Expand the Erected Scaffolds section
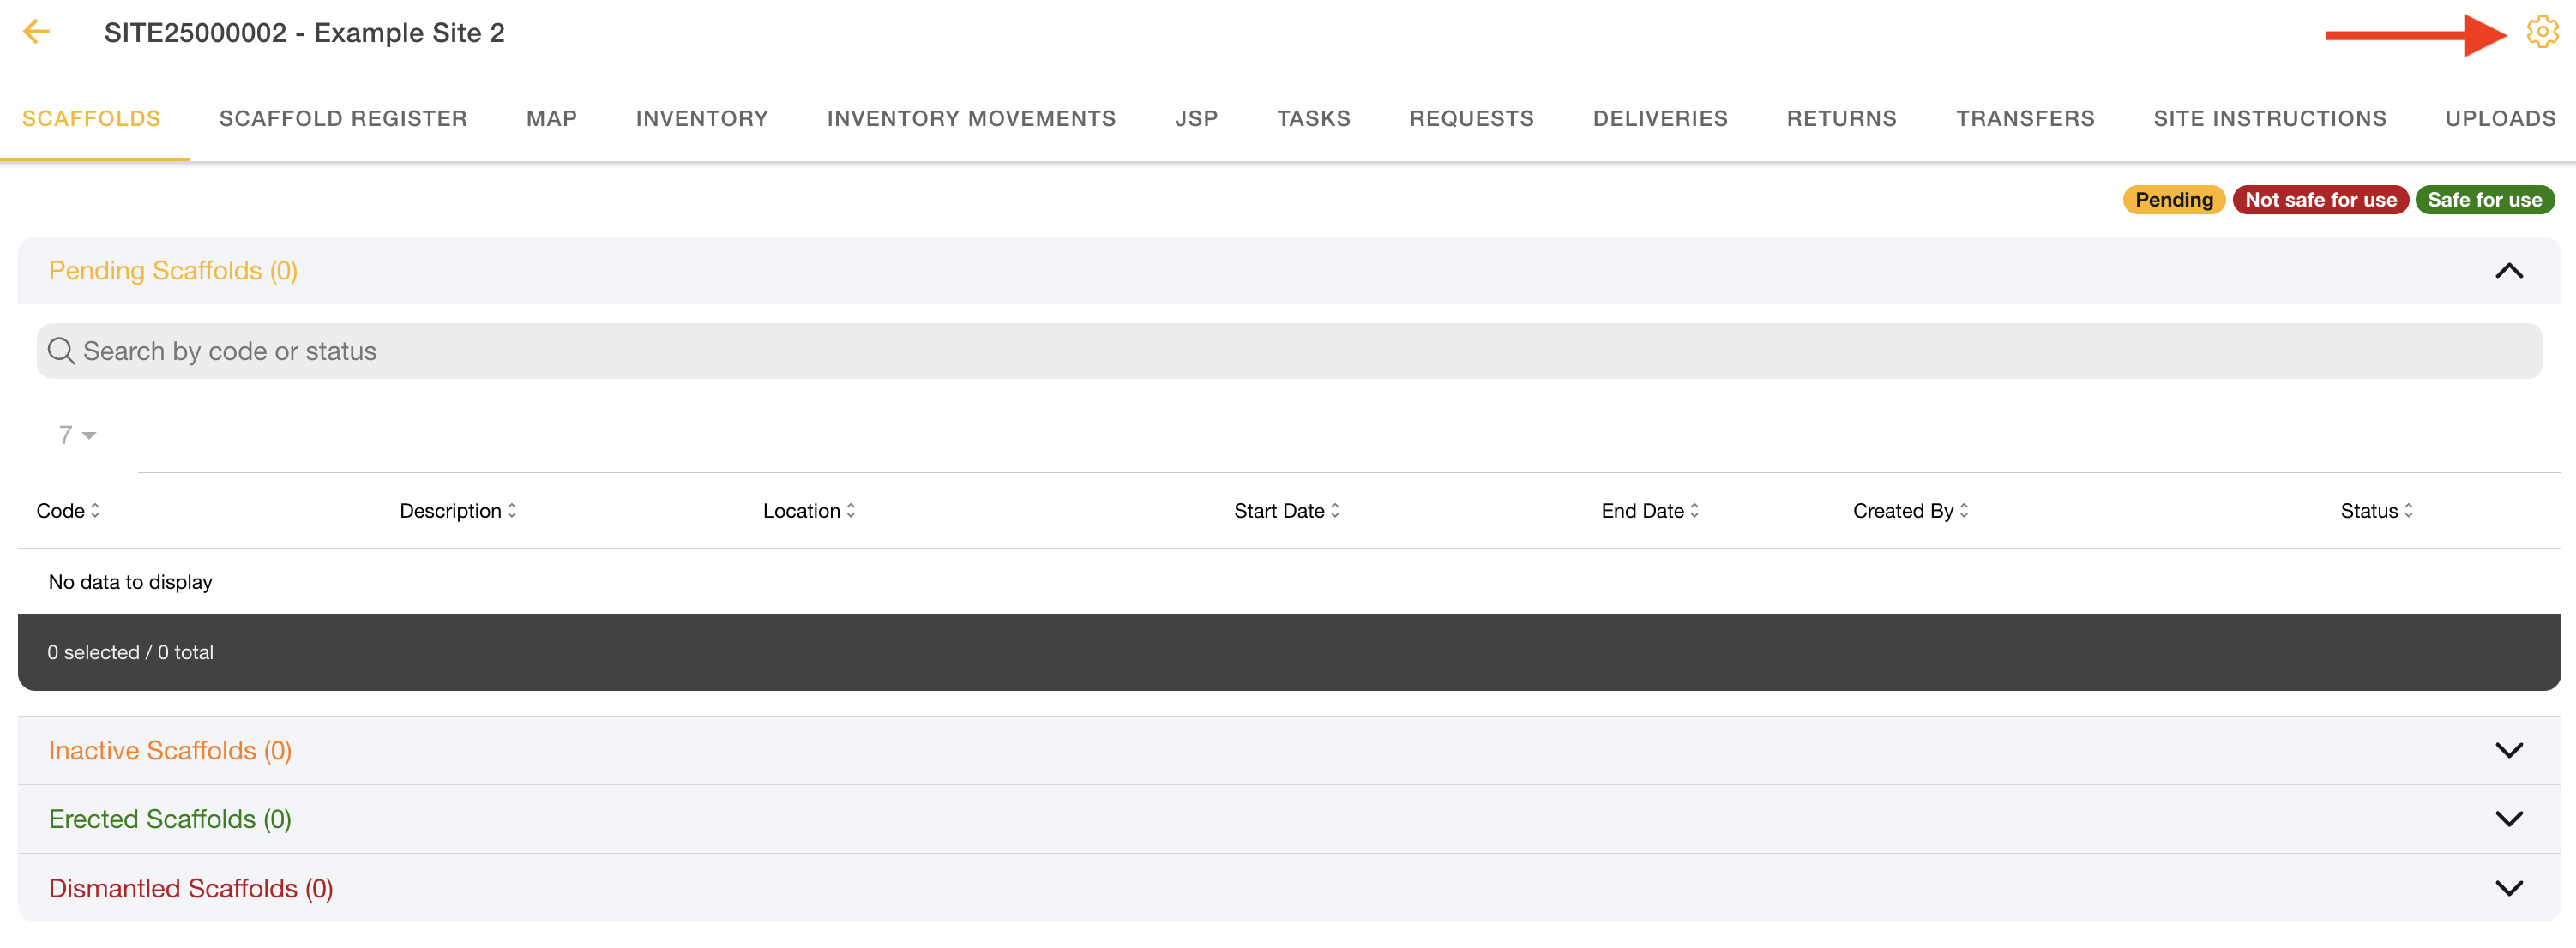Screen dimensions: 2576x948 pos(2508,819)
